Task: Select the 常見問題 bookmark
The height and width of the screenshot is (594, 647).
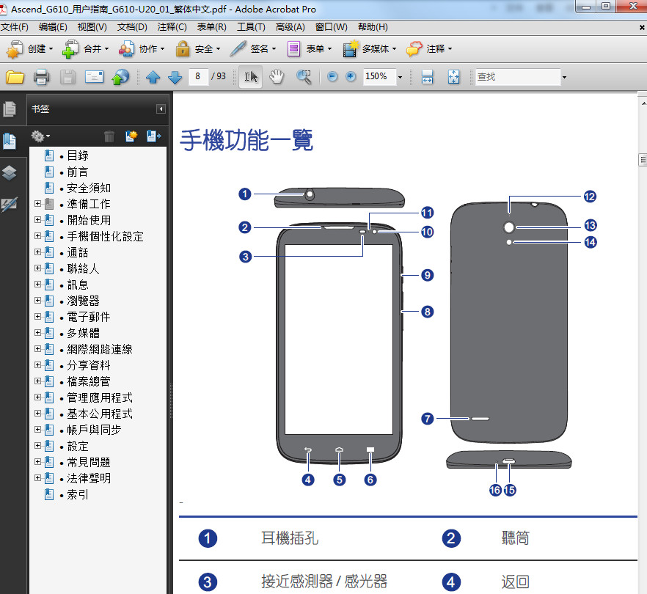Action: coord(89,462)
